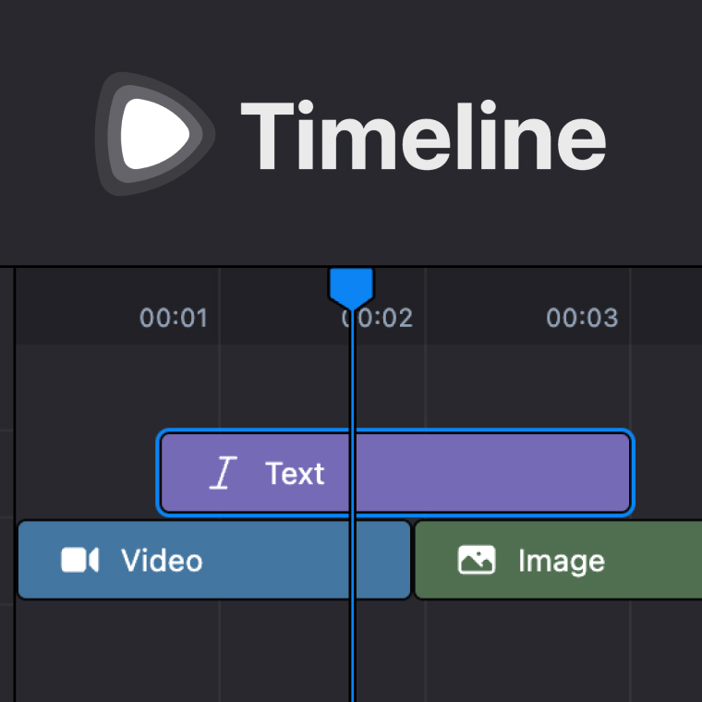Jump to the 00:03 ruler mark
This screenshot has height=702, width=702.
tap(582, 319)
